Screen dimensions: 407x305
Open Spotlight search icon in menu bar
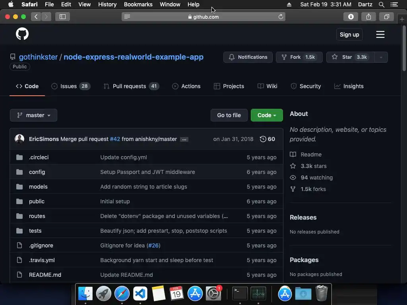click(381, 4)
